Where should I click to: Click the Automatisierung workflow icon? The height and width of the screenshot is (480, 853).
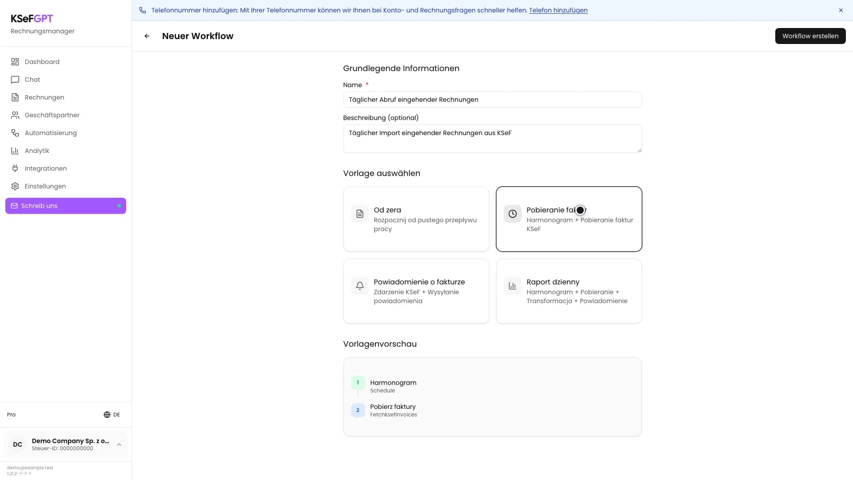tap(15, 133)
